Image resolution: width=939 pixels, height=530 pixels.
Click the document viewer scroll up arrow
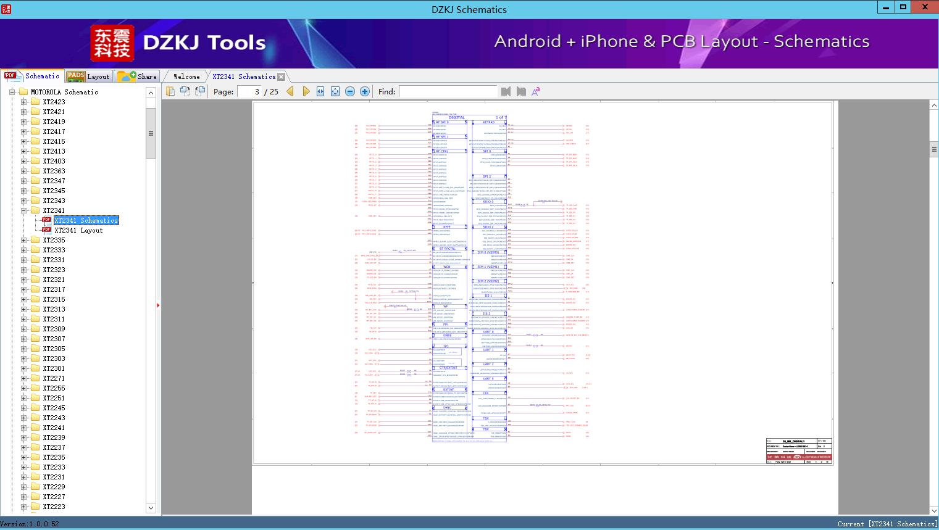point(933,106)
